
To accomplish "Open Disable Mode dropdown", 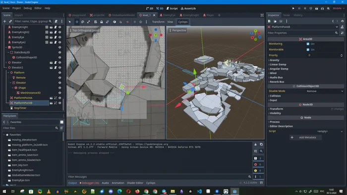I will click(324, 91).
